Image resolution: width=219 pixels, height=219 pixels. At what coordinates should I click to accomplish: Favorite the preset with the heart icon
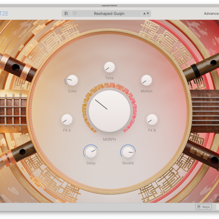point(75,13)
